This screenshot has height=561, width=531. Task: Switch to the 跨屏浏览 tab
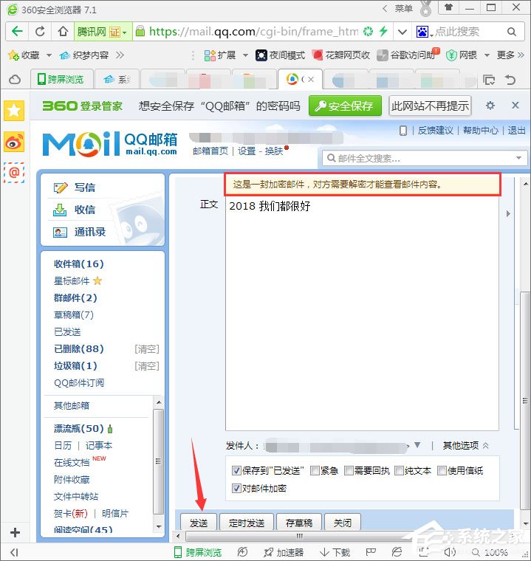61,79
